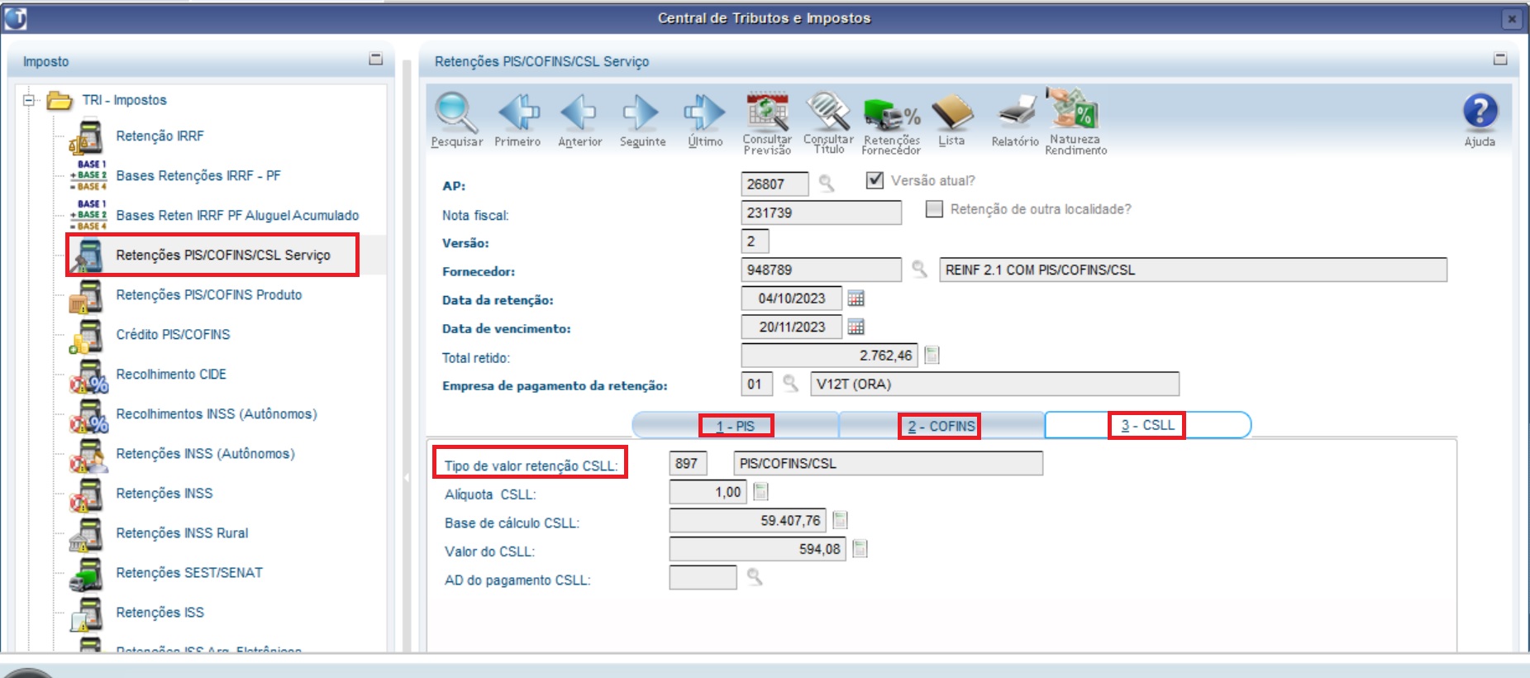Image resolution: width=1530 pixels, height=678 pixels.
Task: Minimize Retenções PIS/COFINS/CSL Serviço panel
Action: coord(1500,60)
